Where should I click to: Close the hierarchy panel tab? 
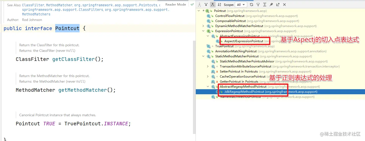(x=284, y=5)
